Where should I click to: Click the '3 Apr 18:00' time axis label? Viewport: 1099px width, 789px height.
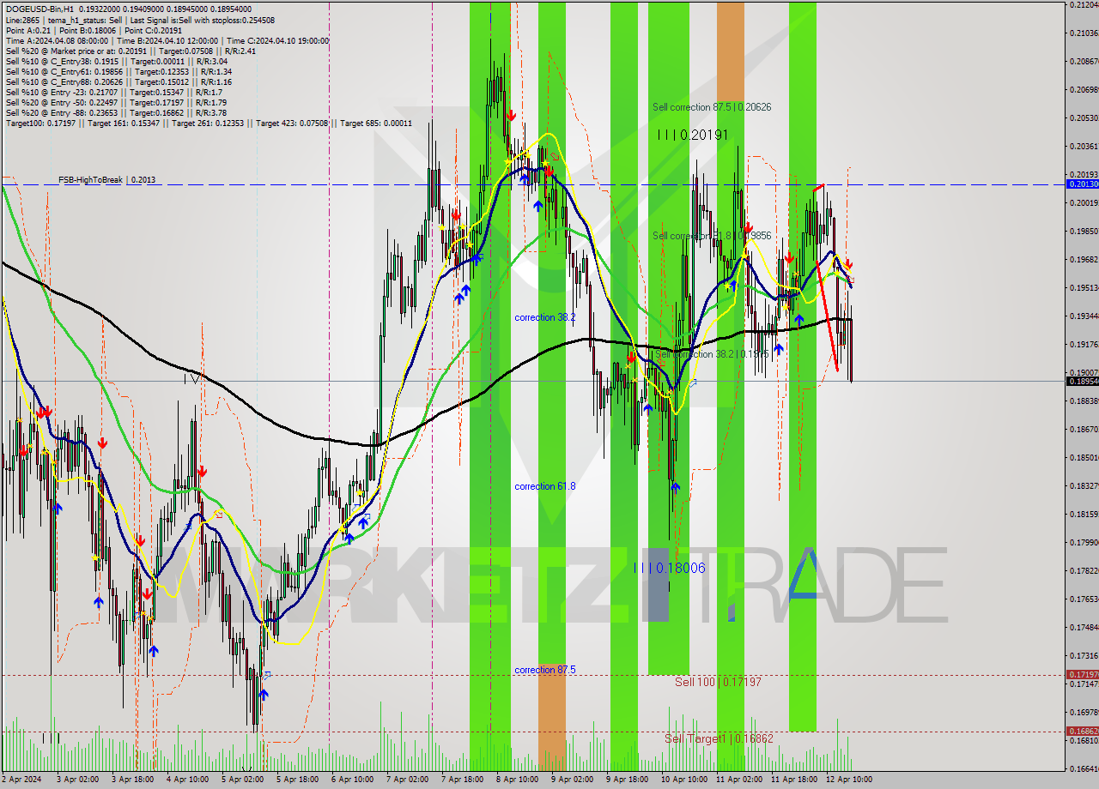click(131, 780)
